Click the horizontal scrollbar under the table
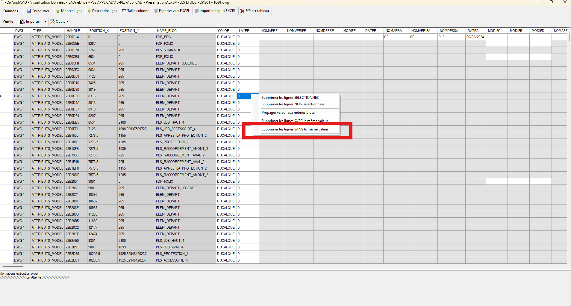The image size is (571, 306). [x=13, y=266]
